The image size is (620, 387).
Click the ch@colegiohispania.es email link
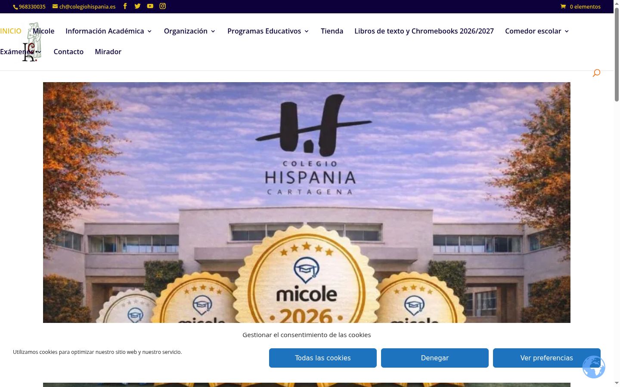pos(87,6)
